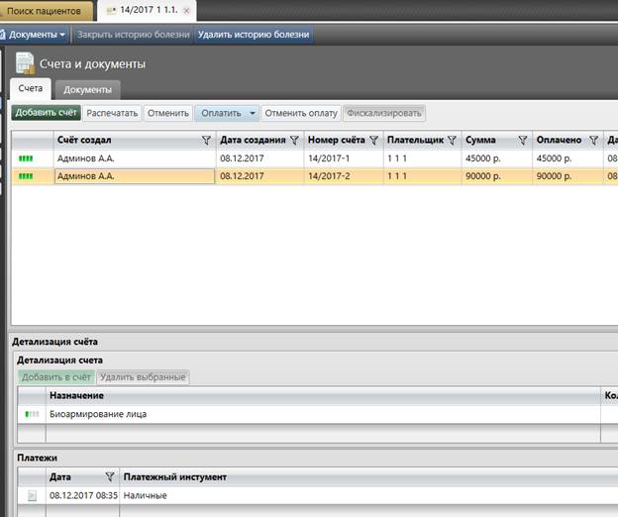Viewport: 618px width, 517px height.
Task: Expand the Оплатить dropdown arrow
Action: click(253, 113)
